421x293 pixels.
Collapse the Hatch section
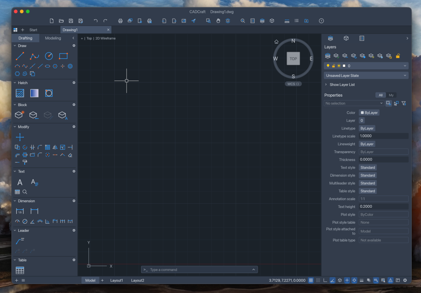coord(15,83)
